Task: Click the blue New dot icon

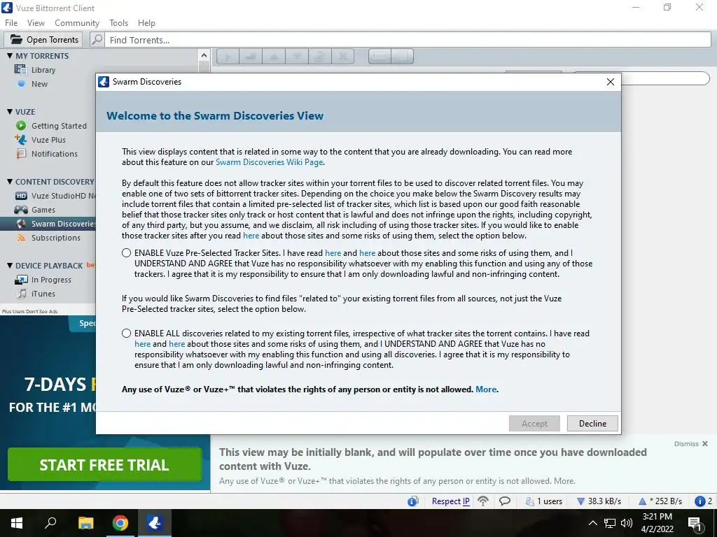Action: (21, 84)
